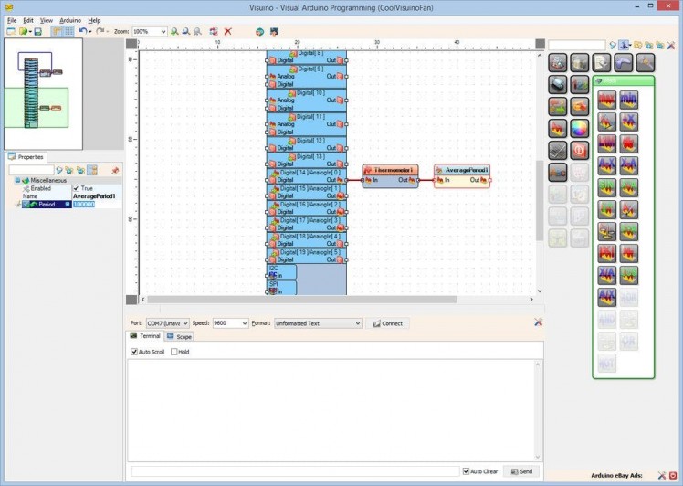Click the Undo arrow in toolbar

(82, 31)
